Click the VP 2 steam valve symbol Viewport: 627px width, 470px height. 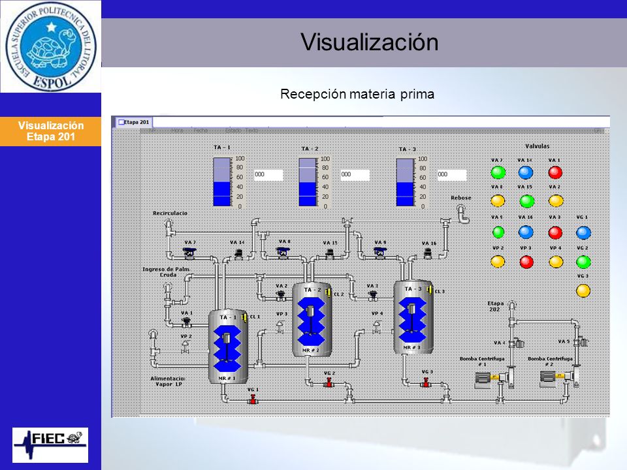[x=185, y=347]
